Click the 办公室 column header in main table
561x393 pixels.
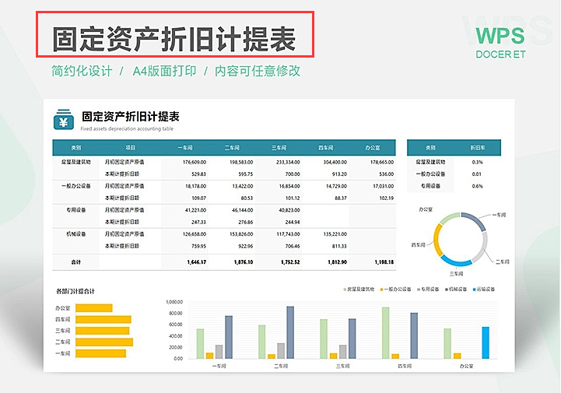[x=373, y=148]
